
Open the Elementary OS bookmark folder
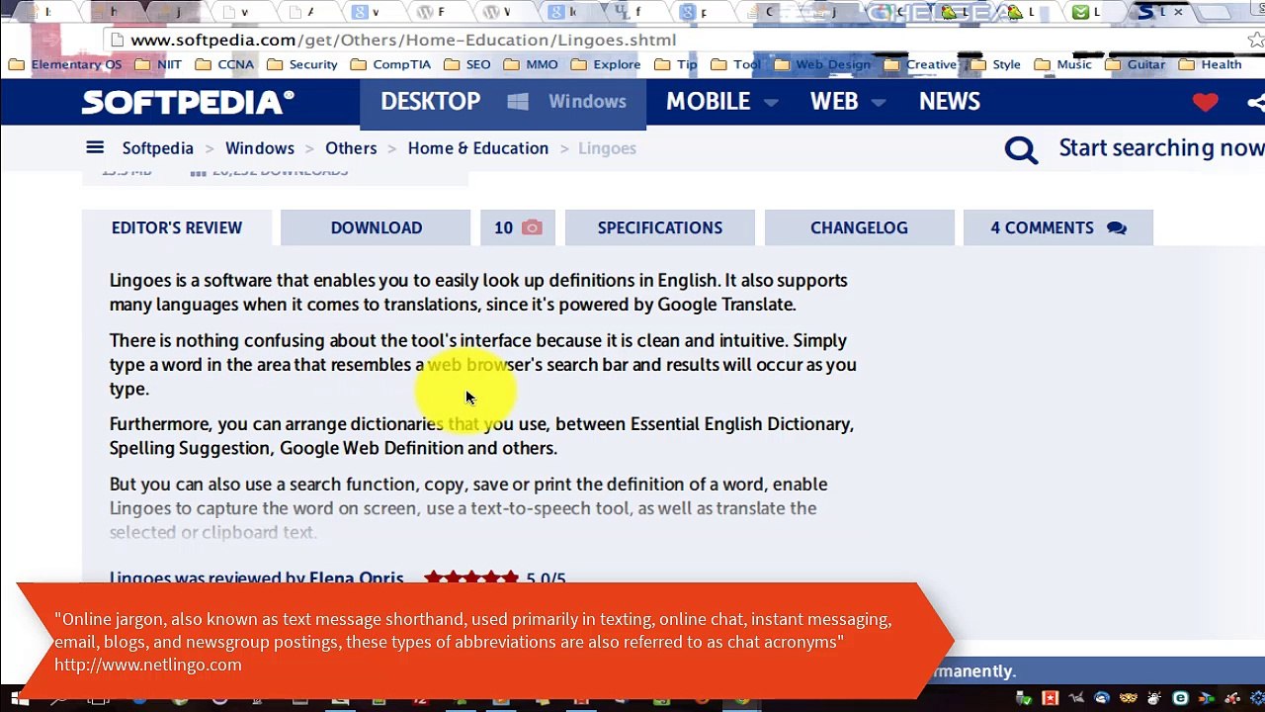coord(64,64)
